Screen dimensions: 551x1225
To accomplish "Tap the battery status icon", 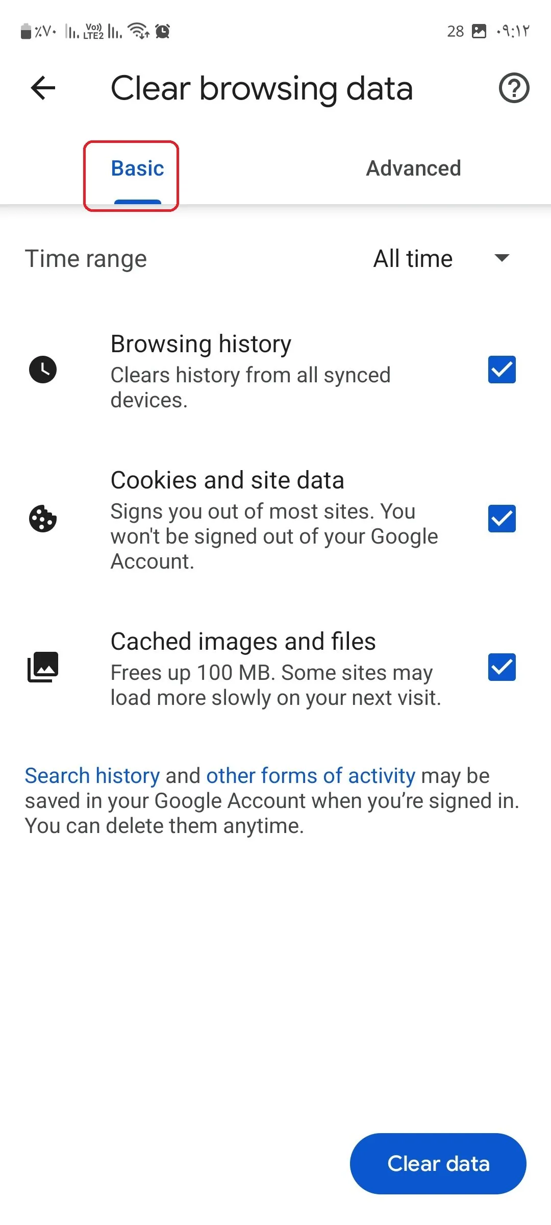I will click(26, 32).
